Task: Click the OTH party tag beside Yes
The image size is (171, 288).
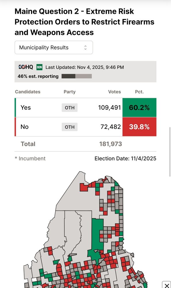Action: (x=70, y=107)
